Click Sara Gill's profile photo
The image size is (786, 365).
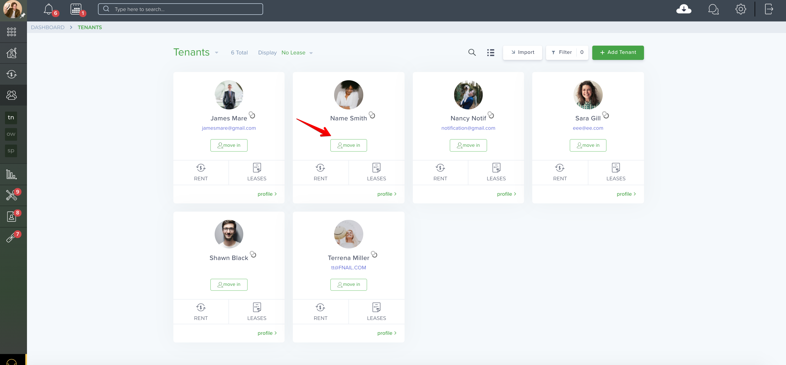588,95
